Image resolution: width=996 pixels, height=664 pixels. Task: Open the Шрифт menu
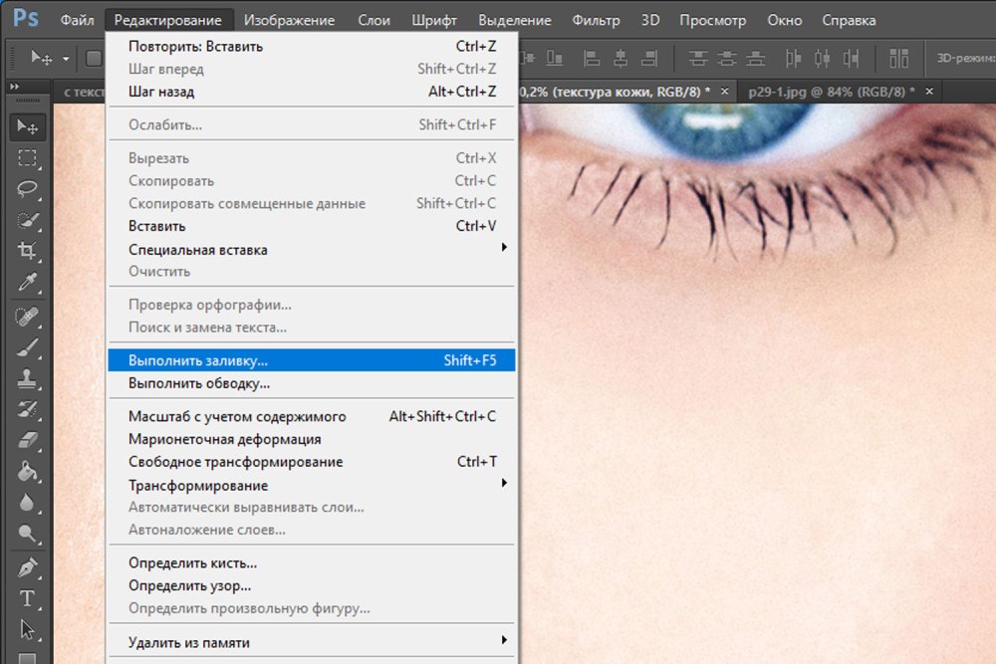pyautogui.click(x=434, y=20)
